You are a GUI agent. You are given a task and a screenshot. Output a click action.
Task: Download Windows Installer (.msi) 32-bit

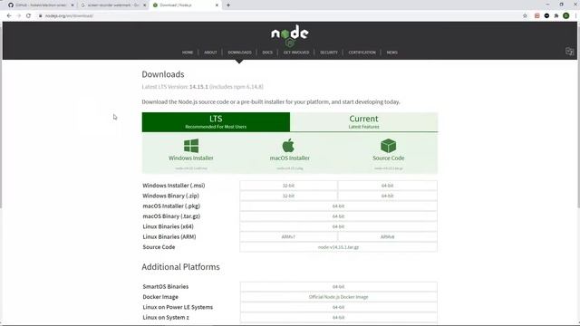(288, 186)
